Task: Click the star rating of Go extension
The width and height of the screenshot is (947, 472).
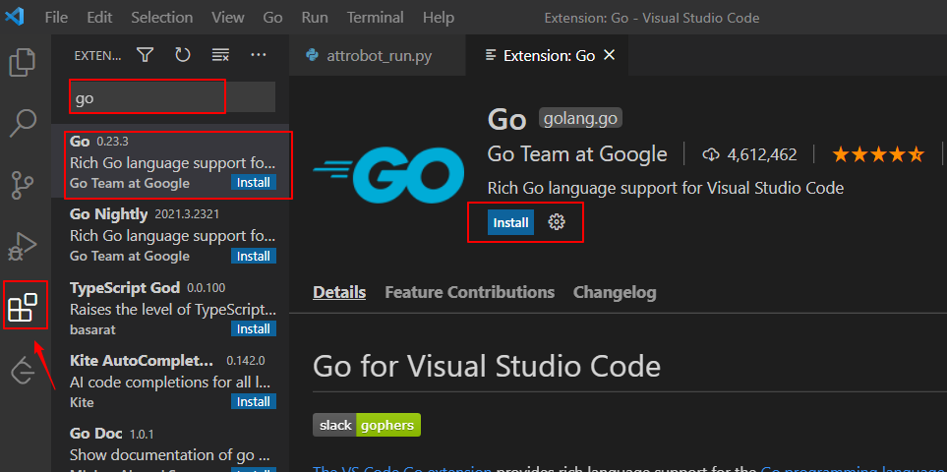Action: coord(879,154)
